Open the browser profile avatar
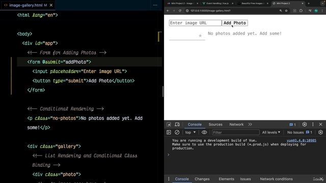The image size is (326, 183). 316,11
